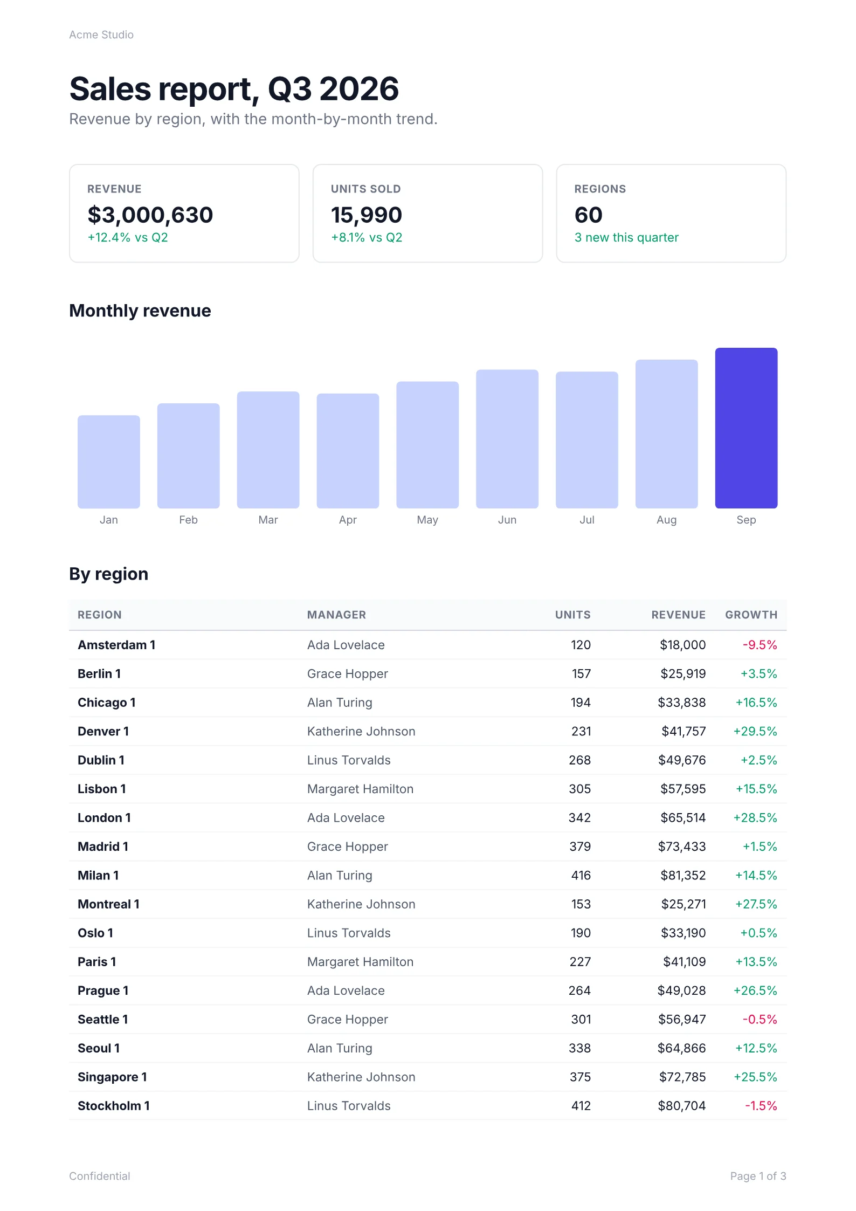Click the UNITS column header
856x1211 pixels.
point(573,615)
